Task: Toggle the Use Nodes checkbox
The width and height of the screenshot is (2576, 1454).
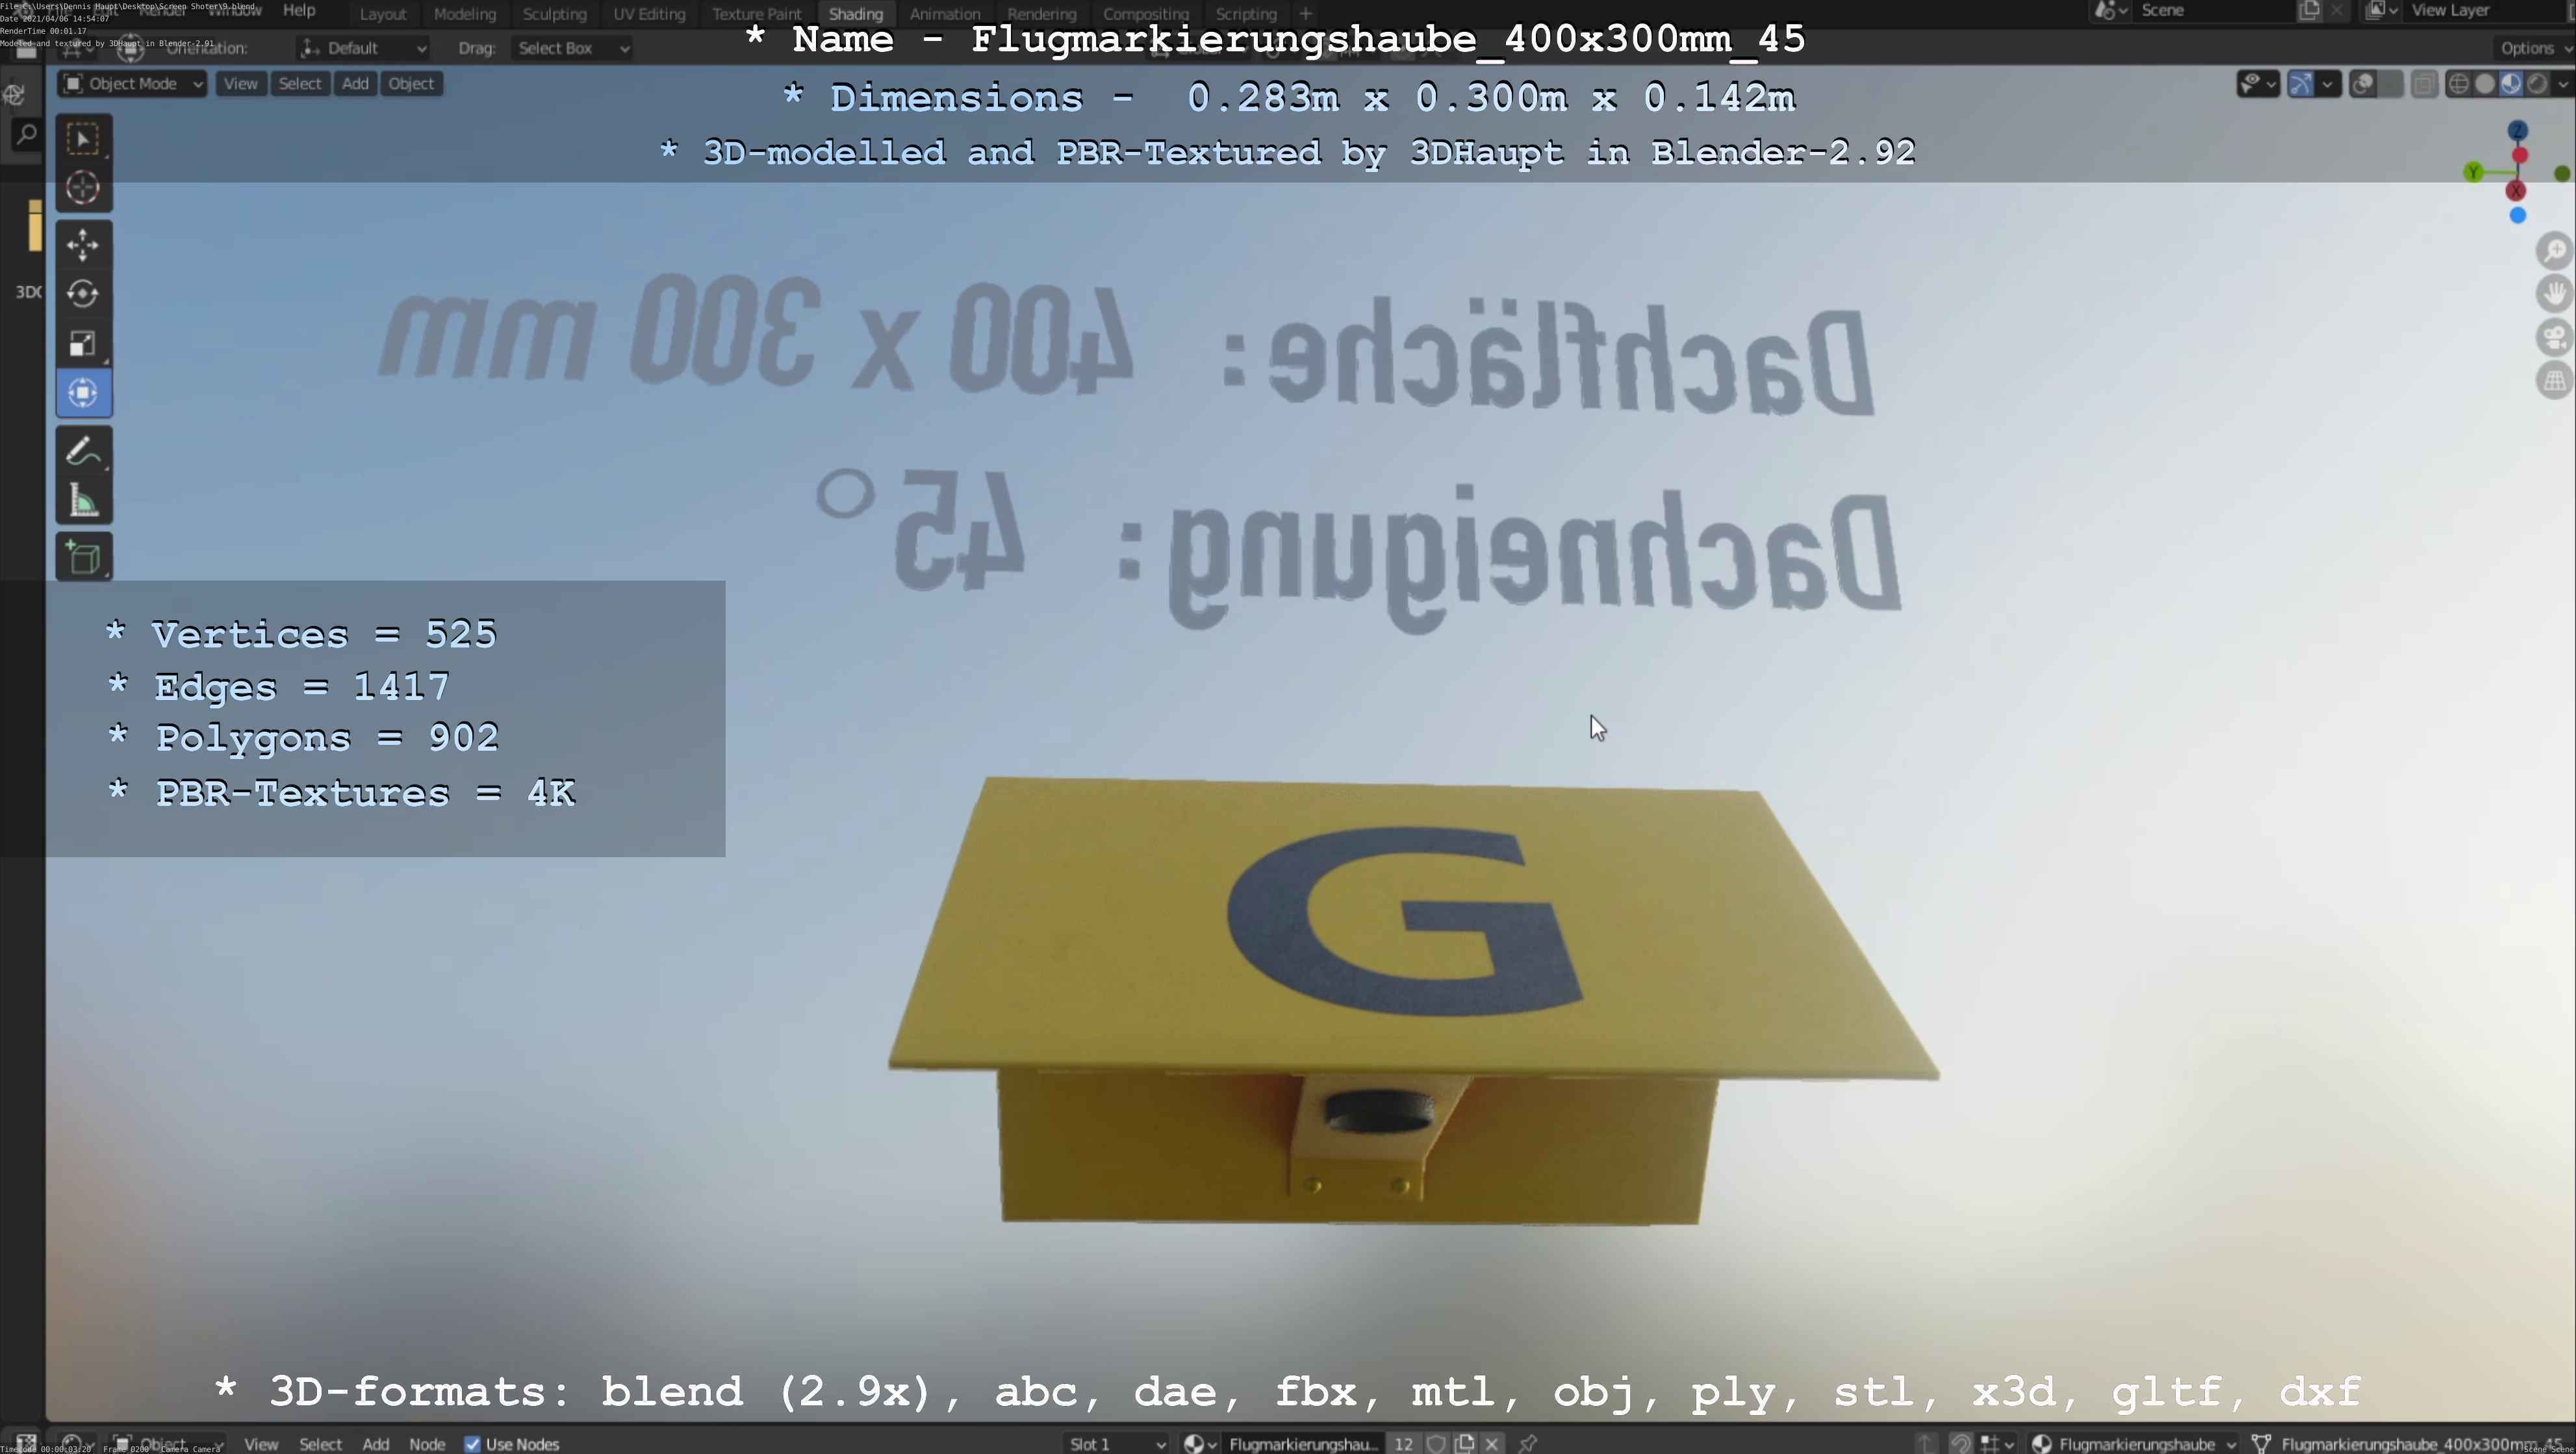Action: tap(473, 1444)
